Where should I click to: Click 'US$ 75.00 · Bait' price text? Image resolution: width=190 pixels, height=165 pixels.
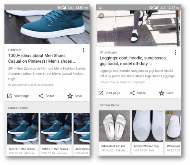click(144, 150)
